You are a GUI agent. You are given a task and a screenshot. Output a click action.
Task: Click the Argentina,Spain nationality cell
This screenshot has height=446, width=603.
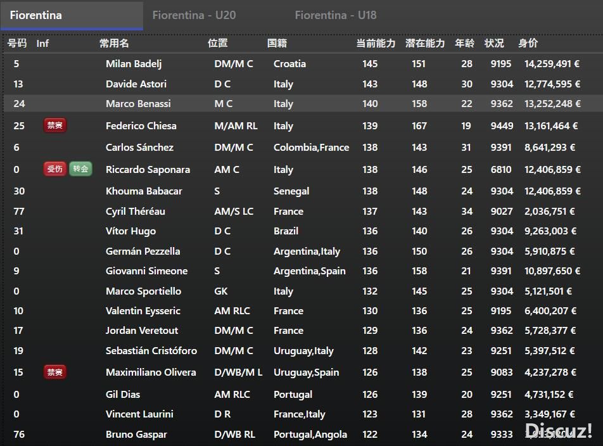(309, 271)
